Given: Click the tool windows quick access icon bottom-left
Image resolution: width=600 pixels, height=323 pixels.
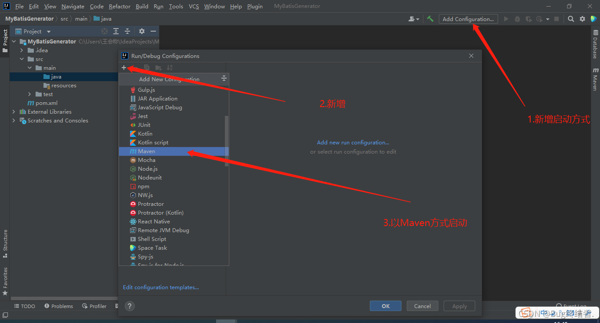Looking at the screenshot, I should [x=5, y=315].
